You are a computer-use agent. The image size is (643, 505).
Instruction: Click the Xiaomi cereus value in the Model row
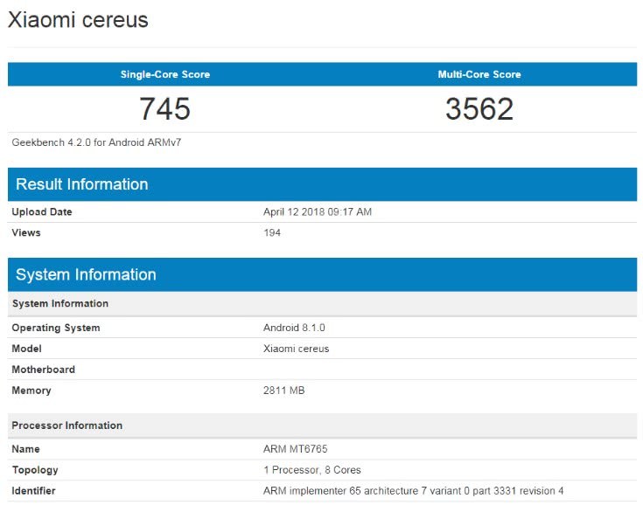coord(296,349)
